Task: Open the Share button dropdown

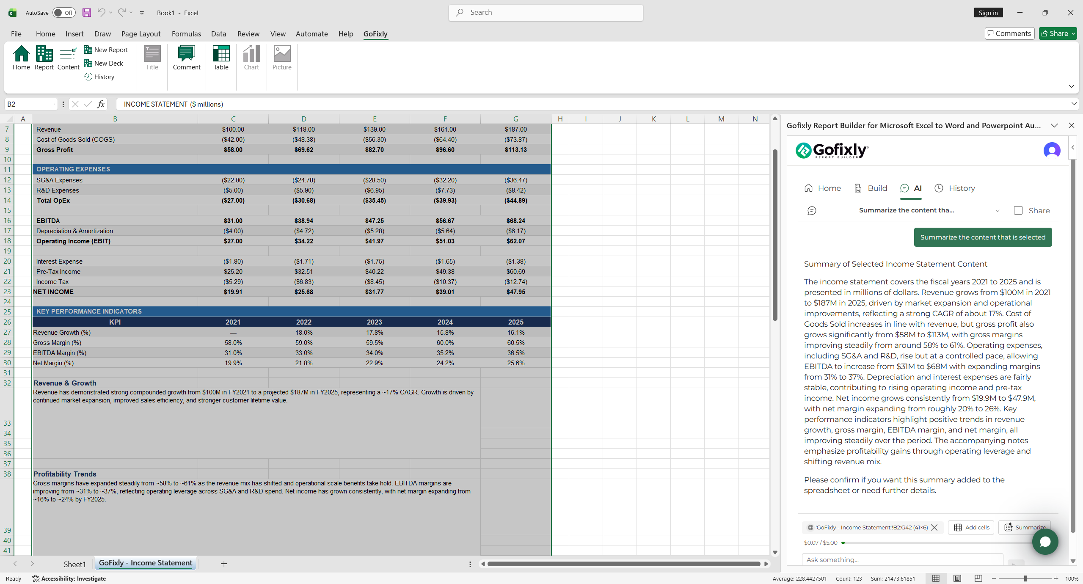Action: (x=1074, y=33)
